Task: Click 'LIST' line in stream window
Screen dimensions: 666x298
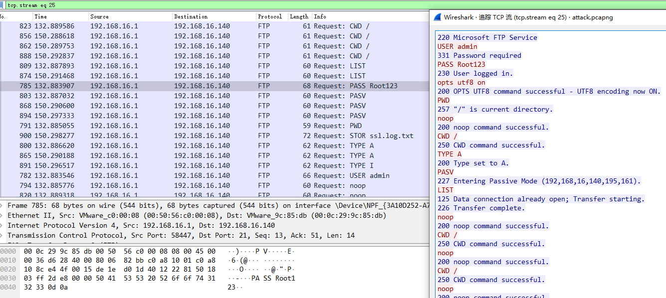Action: click(x=445, y=190)
